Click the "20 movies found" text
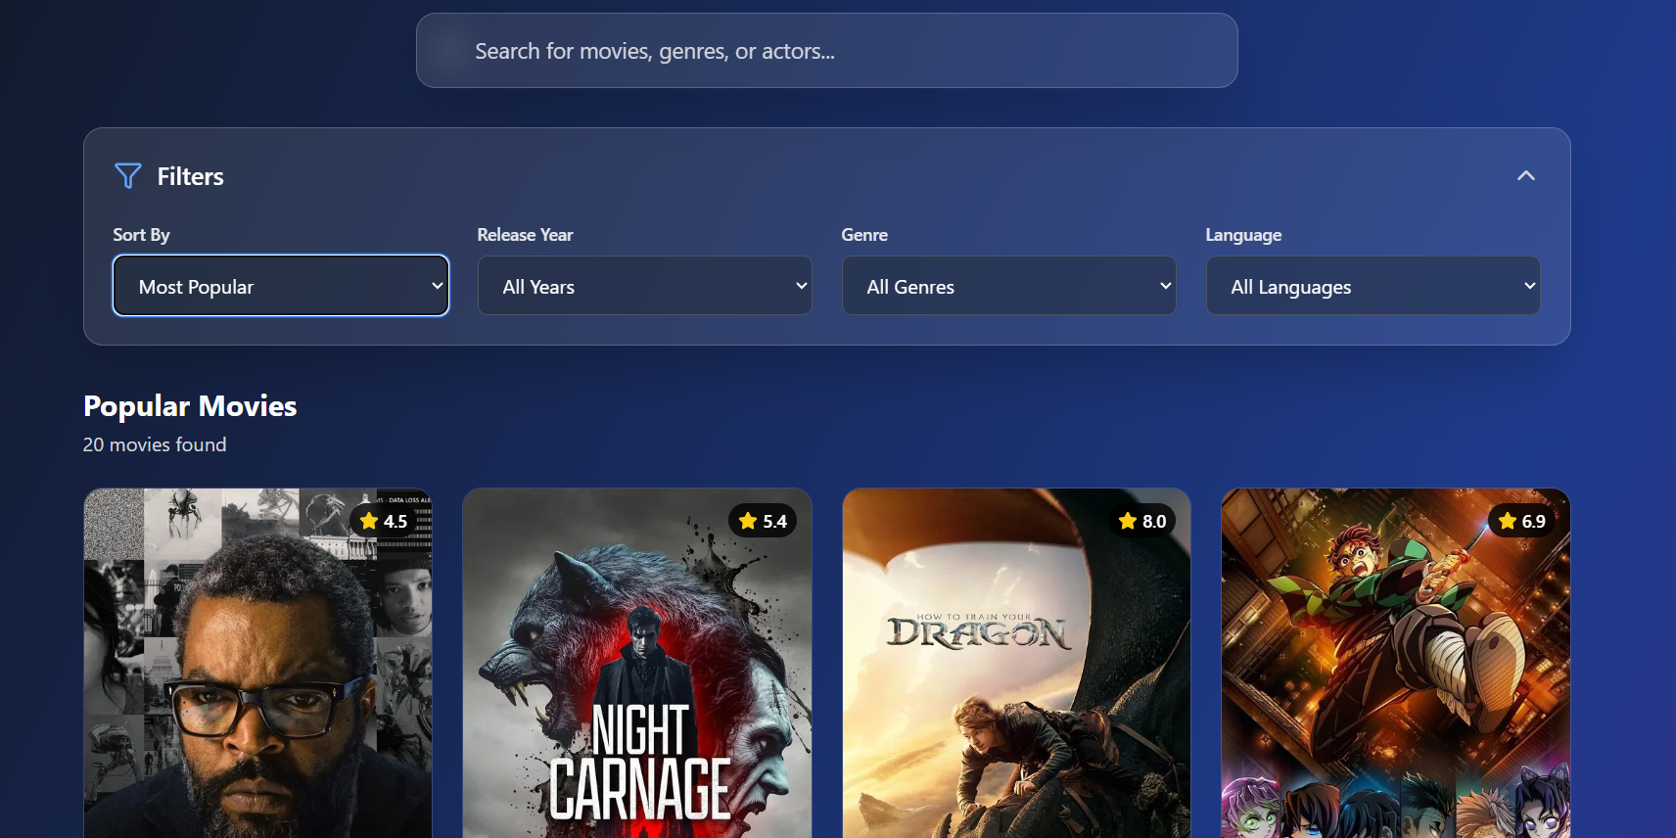 pos(155,444)
